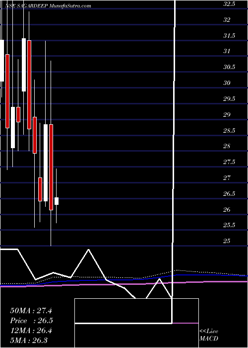Click the 28 price axis label
Screen dimensions: 248x348
click(227, 146)
